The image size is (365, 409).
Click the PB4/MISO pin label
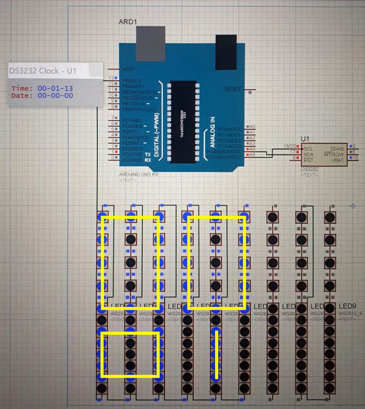click(133, 87)
